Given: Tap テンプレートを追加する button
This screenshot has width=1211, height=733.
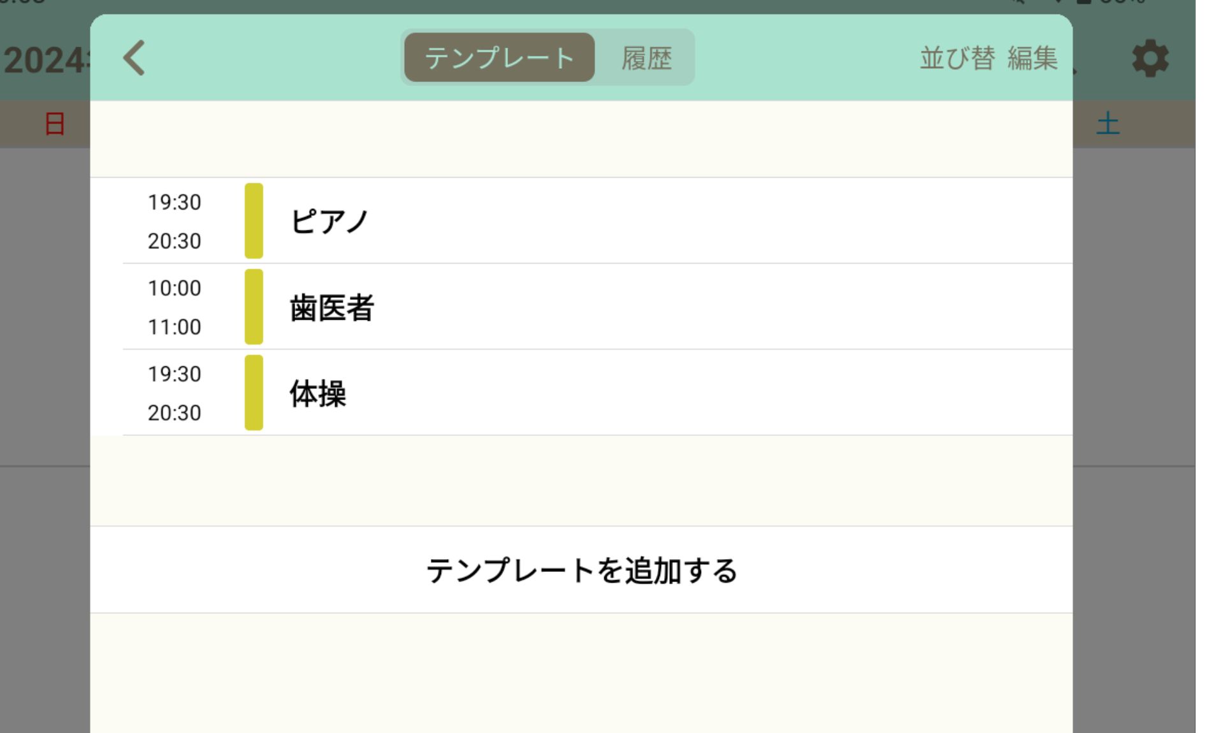Looking at the screenshot, I should pyautogui.click(x=581, y=570).
